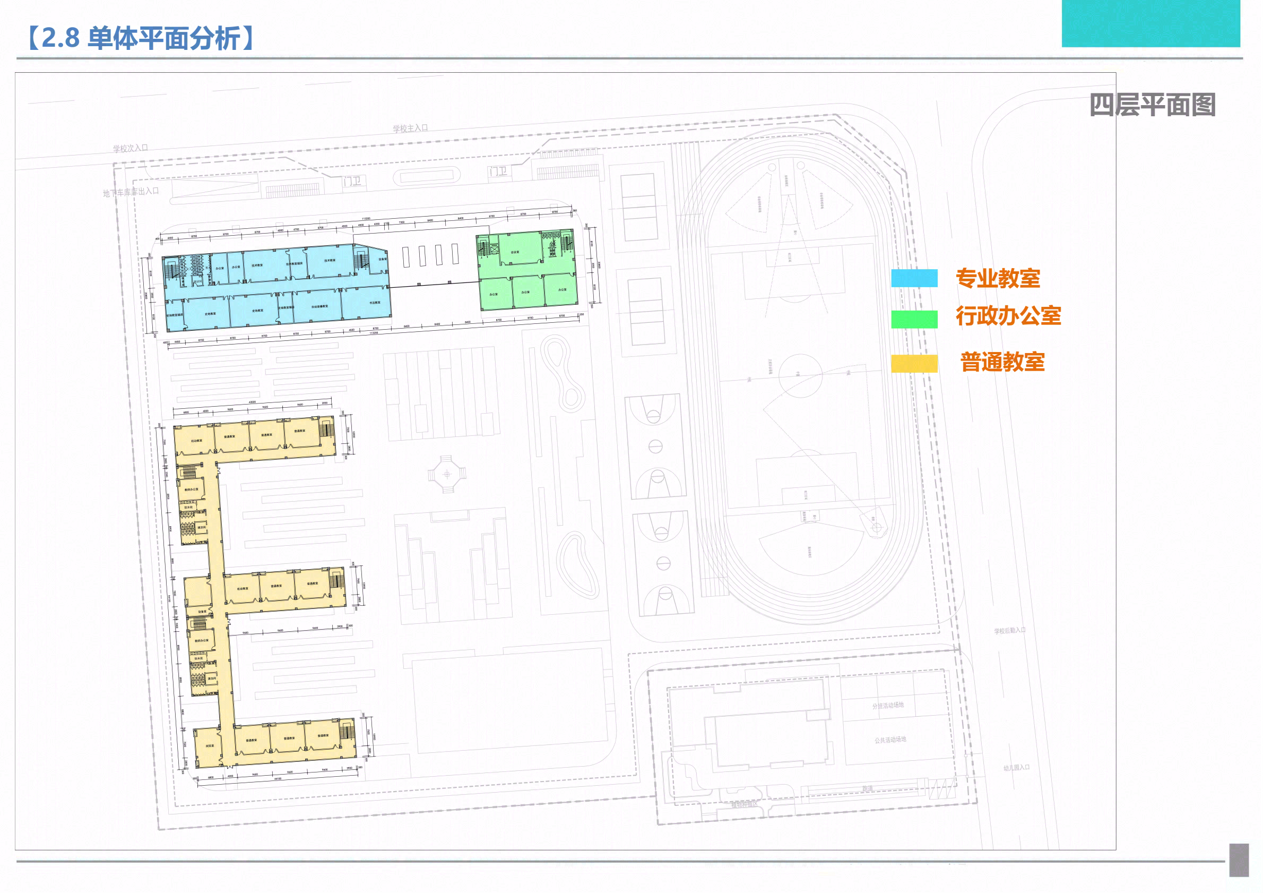Click the 四层平面图 title text

[x=1153, y=105]
